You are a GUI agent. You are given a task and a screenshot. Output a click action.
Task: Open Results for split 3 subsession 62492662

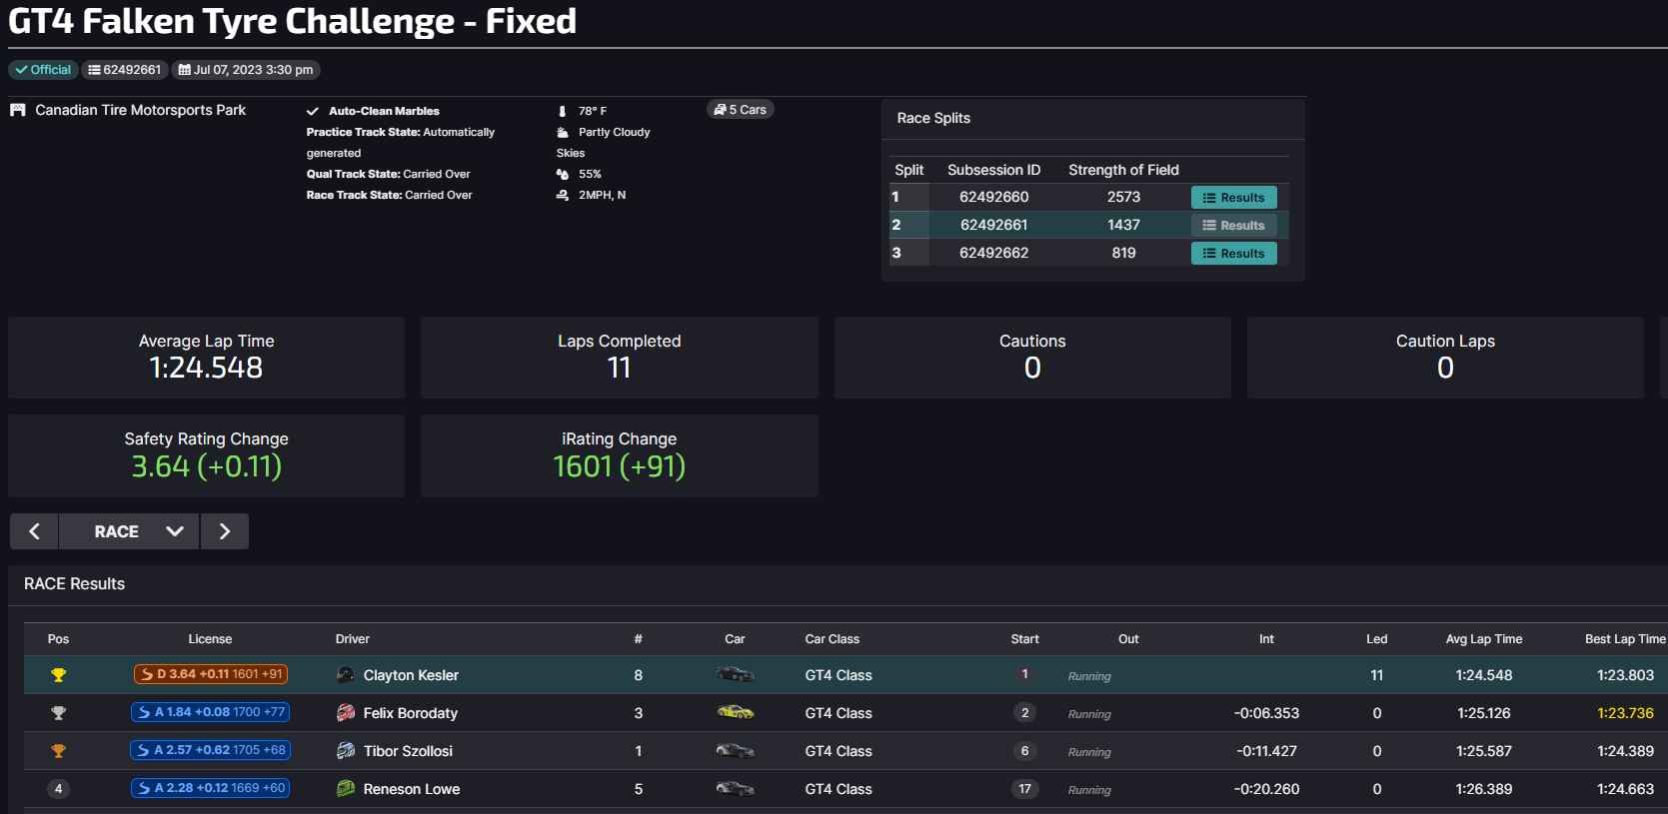click(x=1234, y=254)
